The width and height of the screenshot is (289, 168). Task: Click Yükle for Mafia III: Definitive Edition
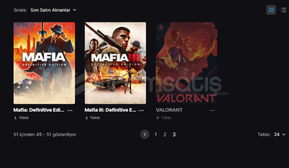click(95, 118)
